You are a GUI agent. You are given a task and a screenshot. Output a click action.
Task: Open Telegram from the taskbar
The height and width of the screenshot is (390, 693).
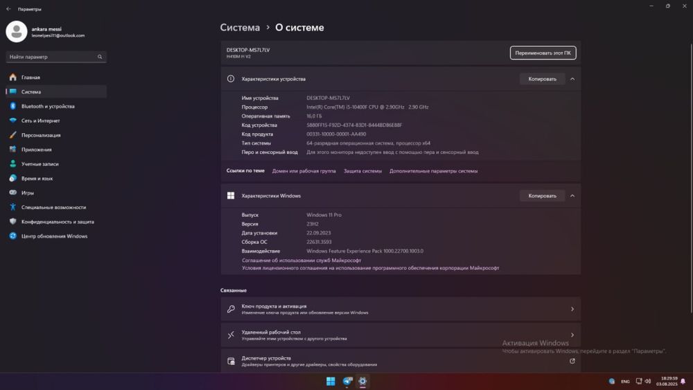[x=347, y=381]
